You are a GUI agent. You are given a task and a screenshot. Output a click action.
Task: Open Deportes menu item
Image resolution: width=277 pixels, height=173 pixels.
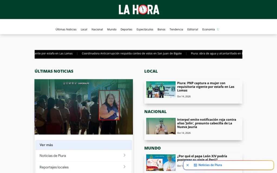click(x=126, y=29)
